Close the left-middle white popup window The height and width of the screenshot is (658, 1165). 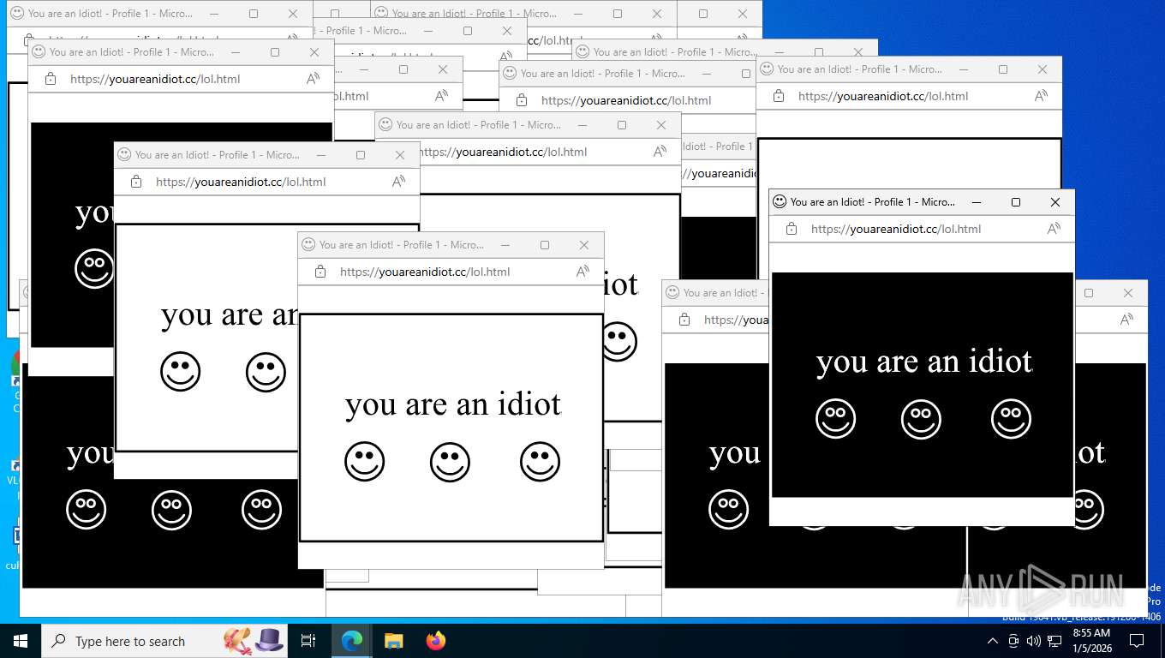click(x=400, y=155)
